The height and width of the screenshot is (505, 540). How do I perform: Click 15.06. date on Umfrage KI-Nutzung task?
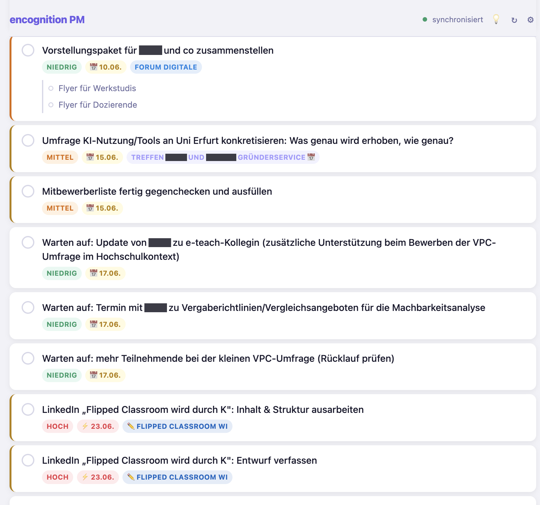tap(102, 157)
